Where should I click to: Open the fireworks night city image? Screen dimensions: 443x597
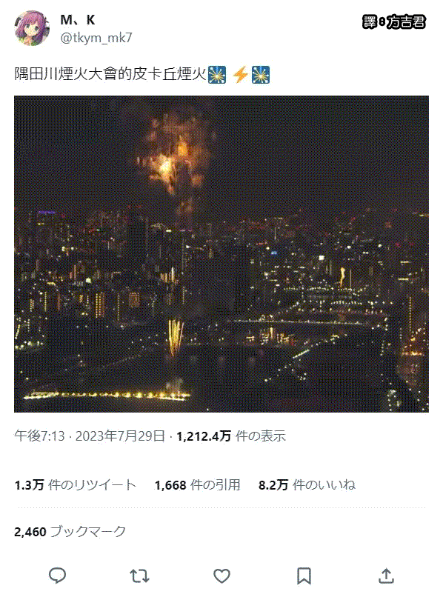[221, 254]
